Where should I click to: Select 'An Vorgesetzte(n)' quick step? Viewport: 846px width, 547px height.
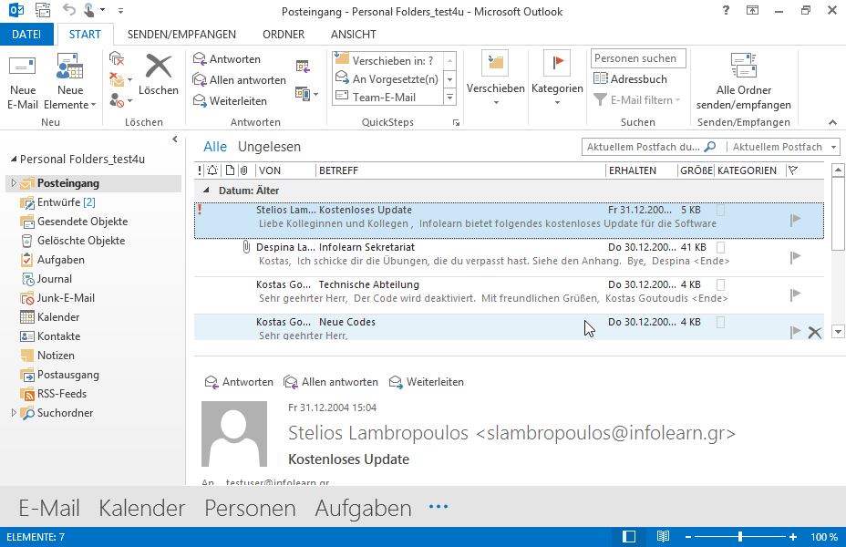(x=387, y=79)
